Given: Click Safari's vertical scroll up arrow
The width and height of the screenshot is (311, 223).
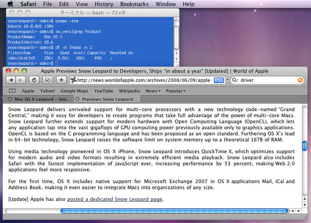Looking at the screenshot, I should 305,199.
